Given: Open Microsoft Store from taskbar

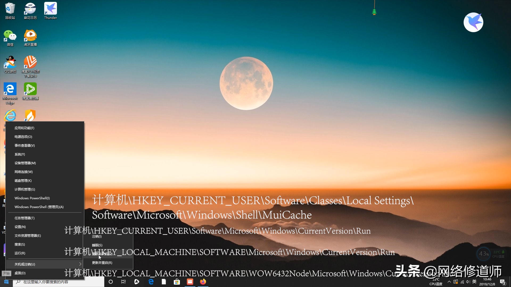Looking at the screenshot, I should [177, 282].
